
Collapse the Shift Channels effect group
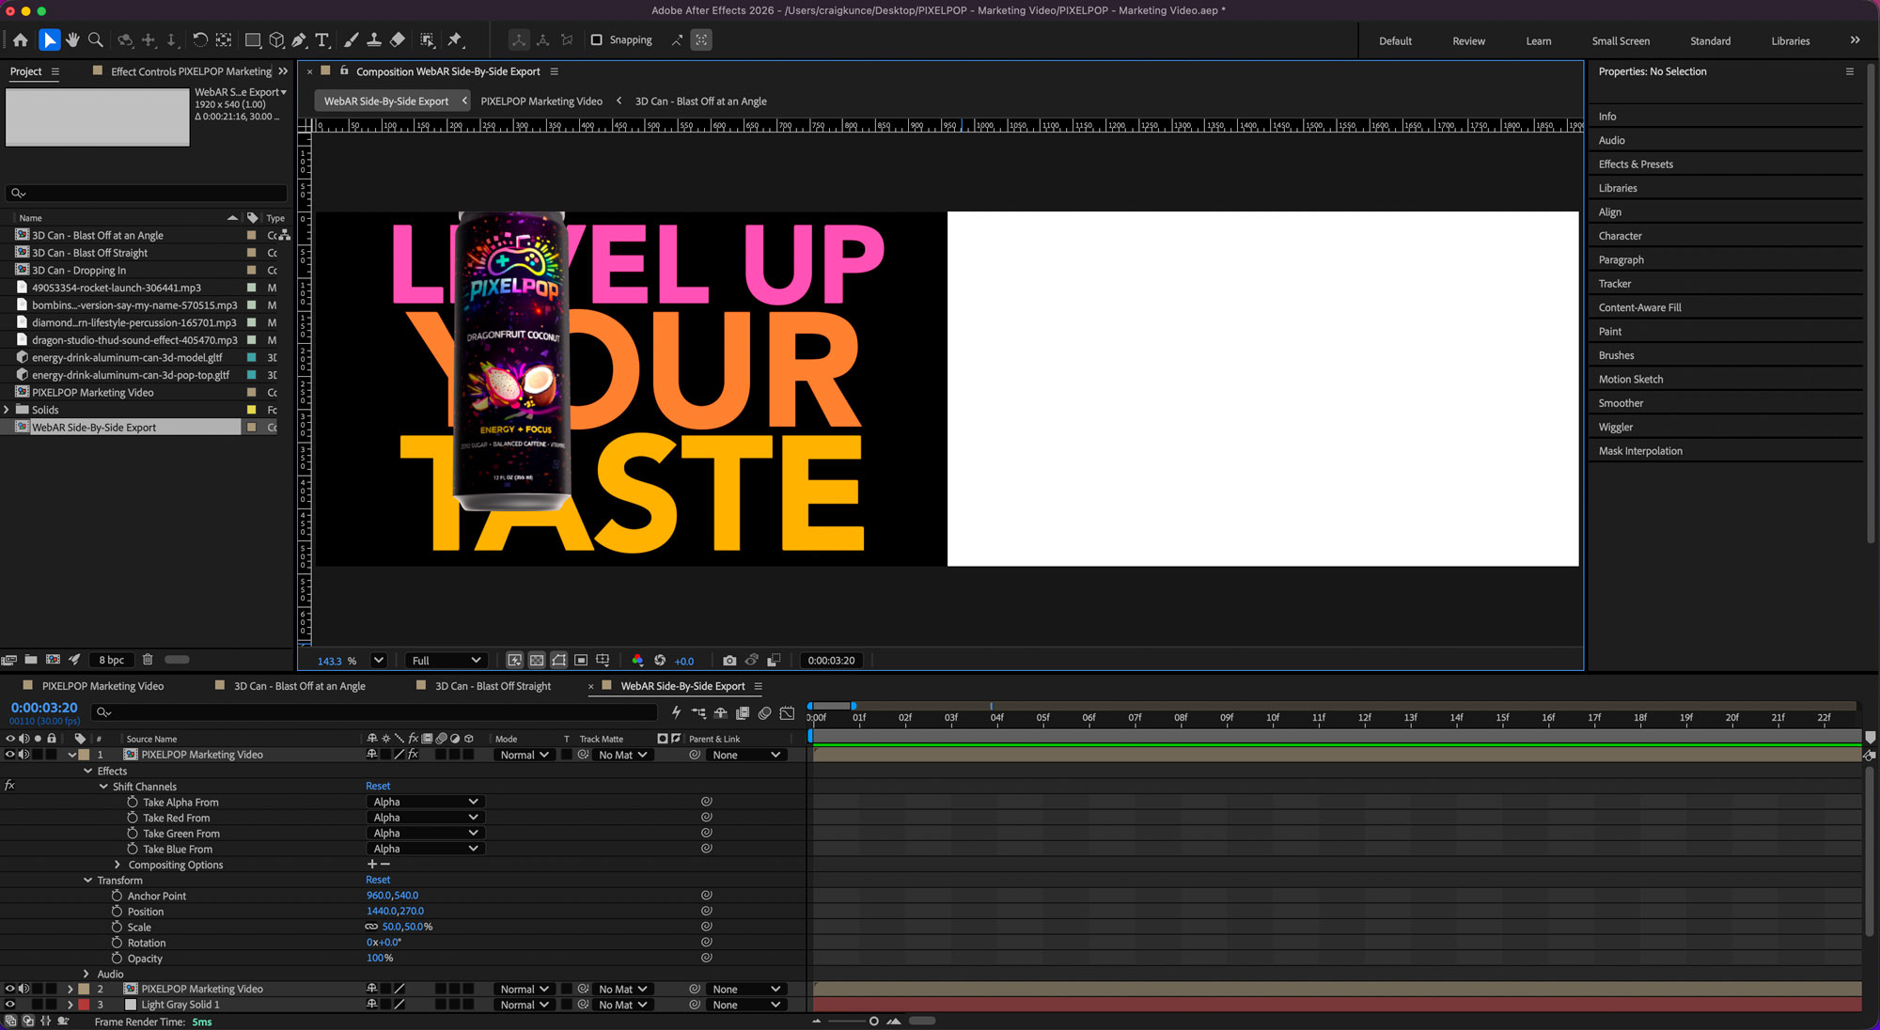[x=103, y=787]
